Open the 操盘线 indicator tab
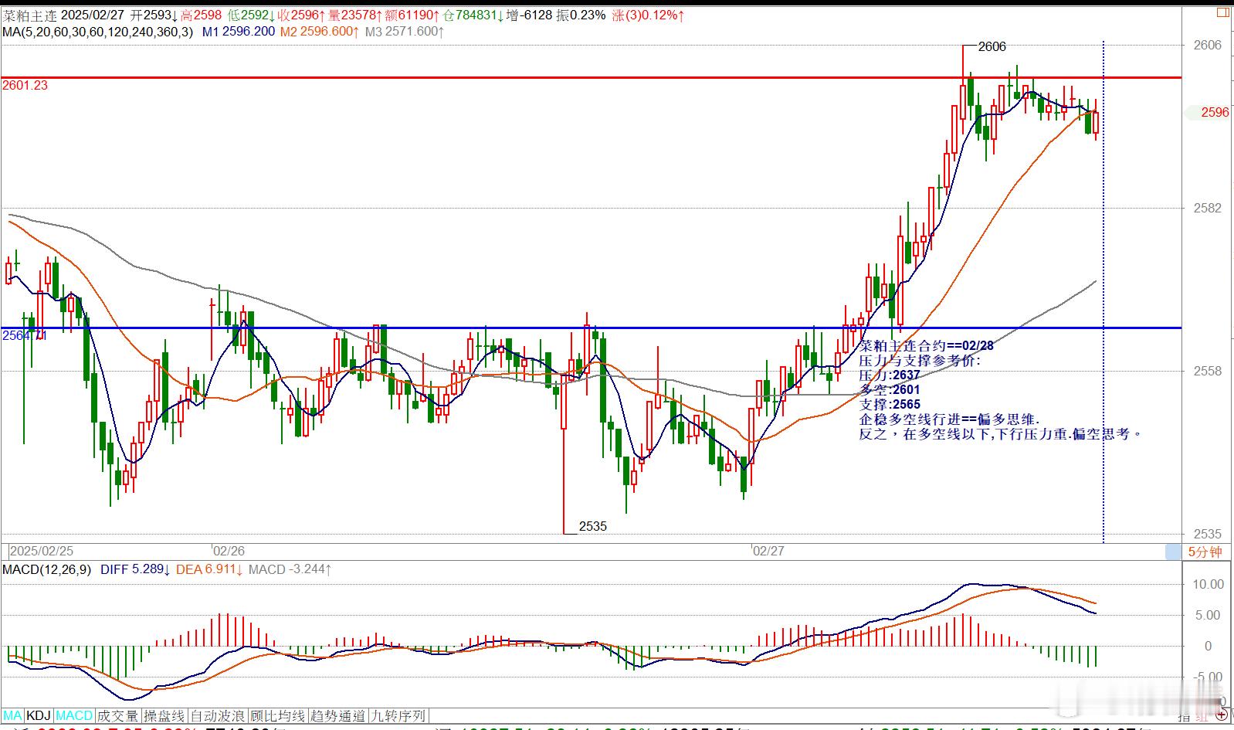The width and height of the screenshot is (1234, 730). pos(164,716)
